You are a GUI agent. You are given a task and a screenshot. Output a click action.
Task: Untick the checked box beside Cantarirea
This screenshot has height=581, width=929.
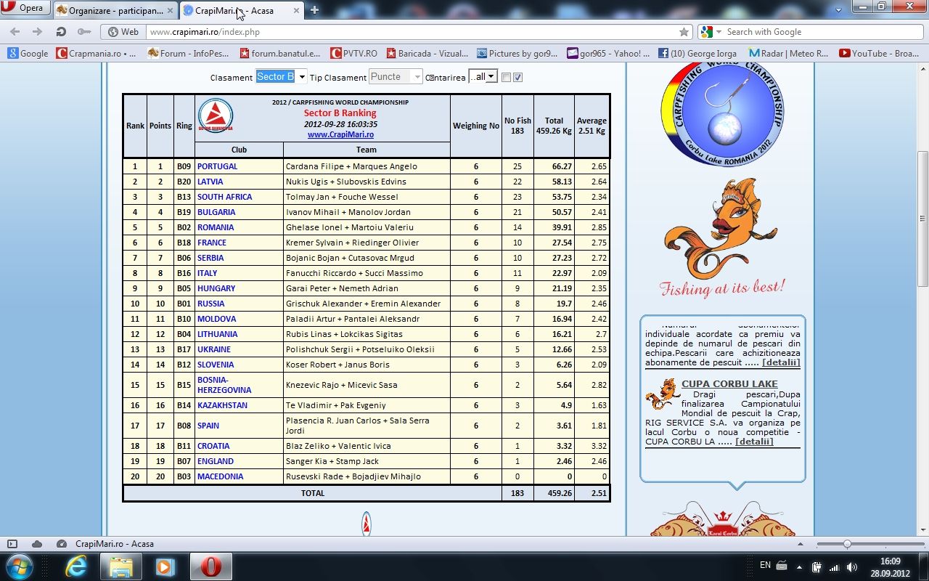click(518, 78)
